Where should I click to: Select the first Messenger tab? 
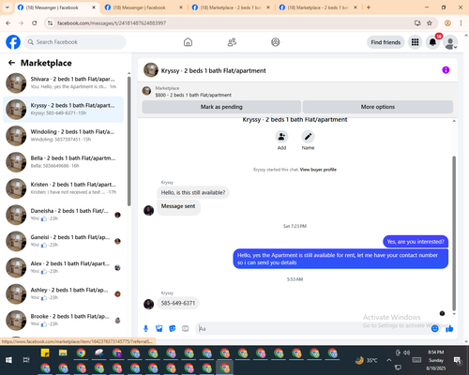[53, 7]
